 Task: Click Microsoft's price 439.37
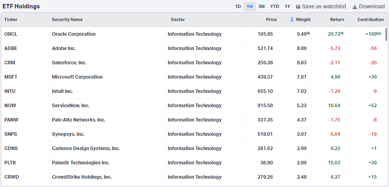pos(265,77)
